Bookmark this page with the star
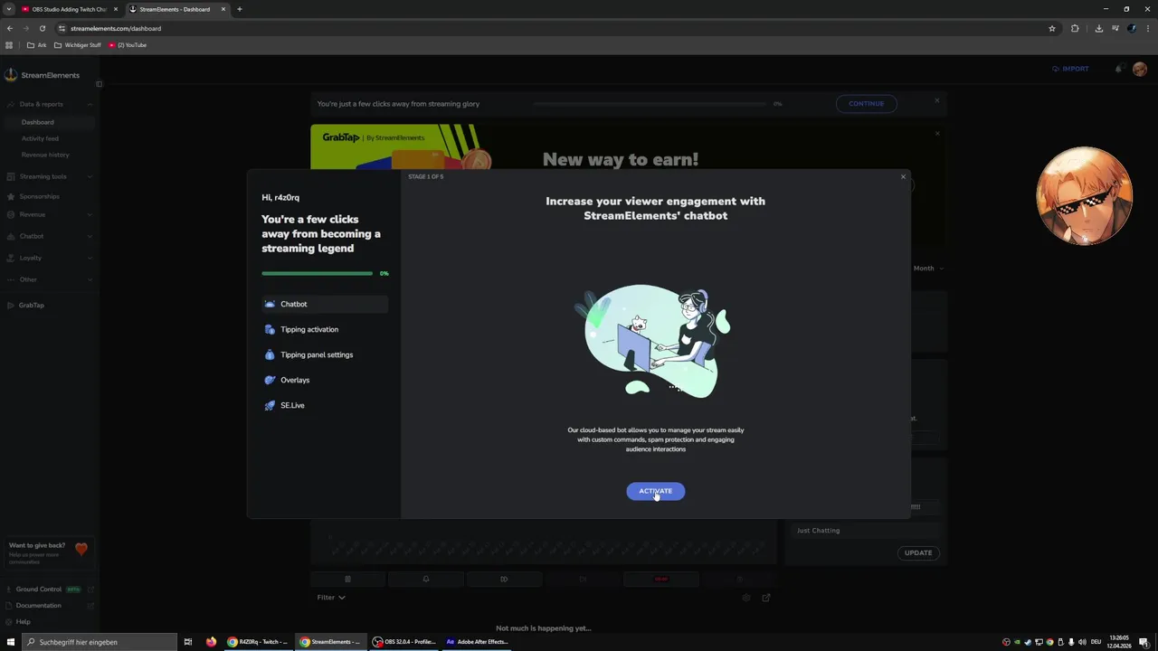 point(1052,28)
